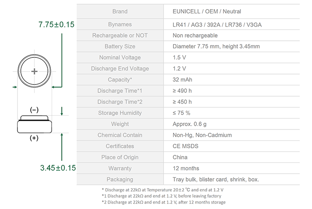Click the (+) positive terminal label
Image resolution: width=312 pixels, height=209 pixels.
tap(34, 138)
